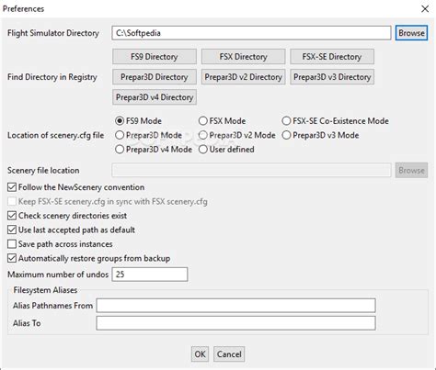Click the Cancel button
Viewport: 436px width, 370px height.
(229, 354)
